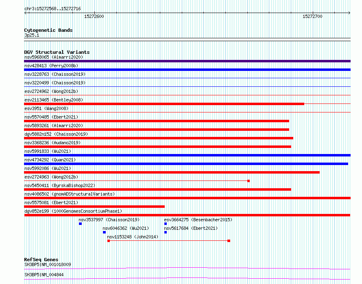The image size is (362, 284).
Task: Open nsv3537997 (Chaisson2019) label
Action: 109,220
